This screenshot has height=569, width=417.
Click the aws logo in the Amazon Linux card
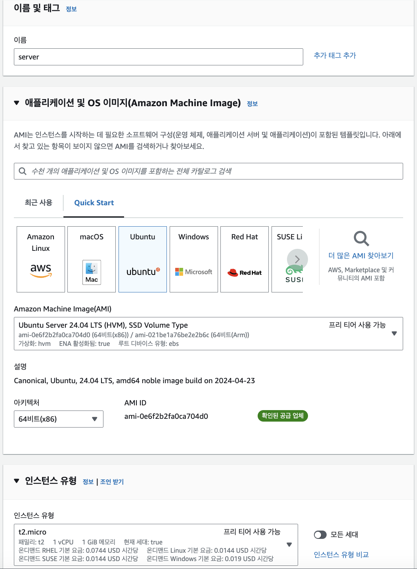(x=41, y=270)
